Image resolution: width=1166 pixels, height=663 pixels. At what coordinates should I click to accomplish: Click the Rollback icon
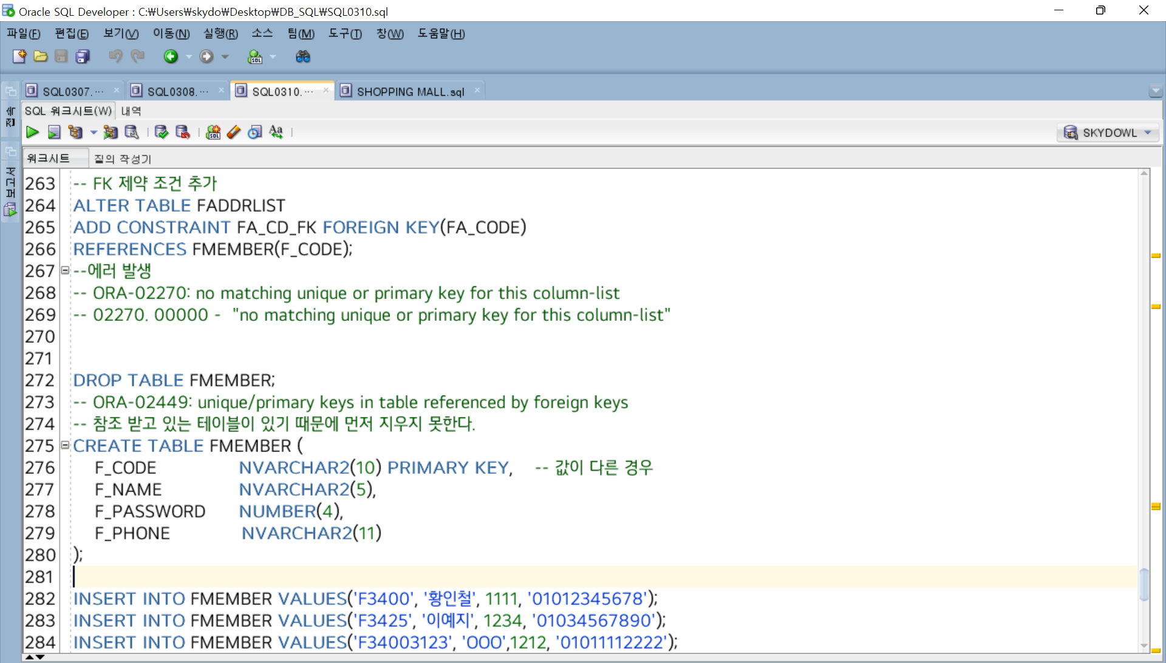182,132
